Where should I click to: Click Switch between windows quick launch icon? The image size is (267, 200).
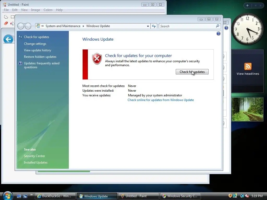(x=25, y=196)
